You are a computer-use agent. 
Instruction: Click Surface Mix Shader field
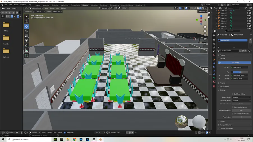point(240,67)
